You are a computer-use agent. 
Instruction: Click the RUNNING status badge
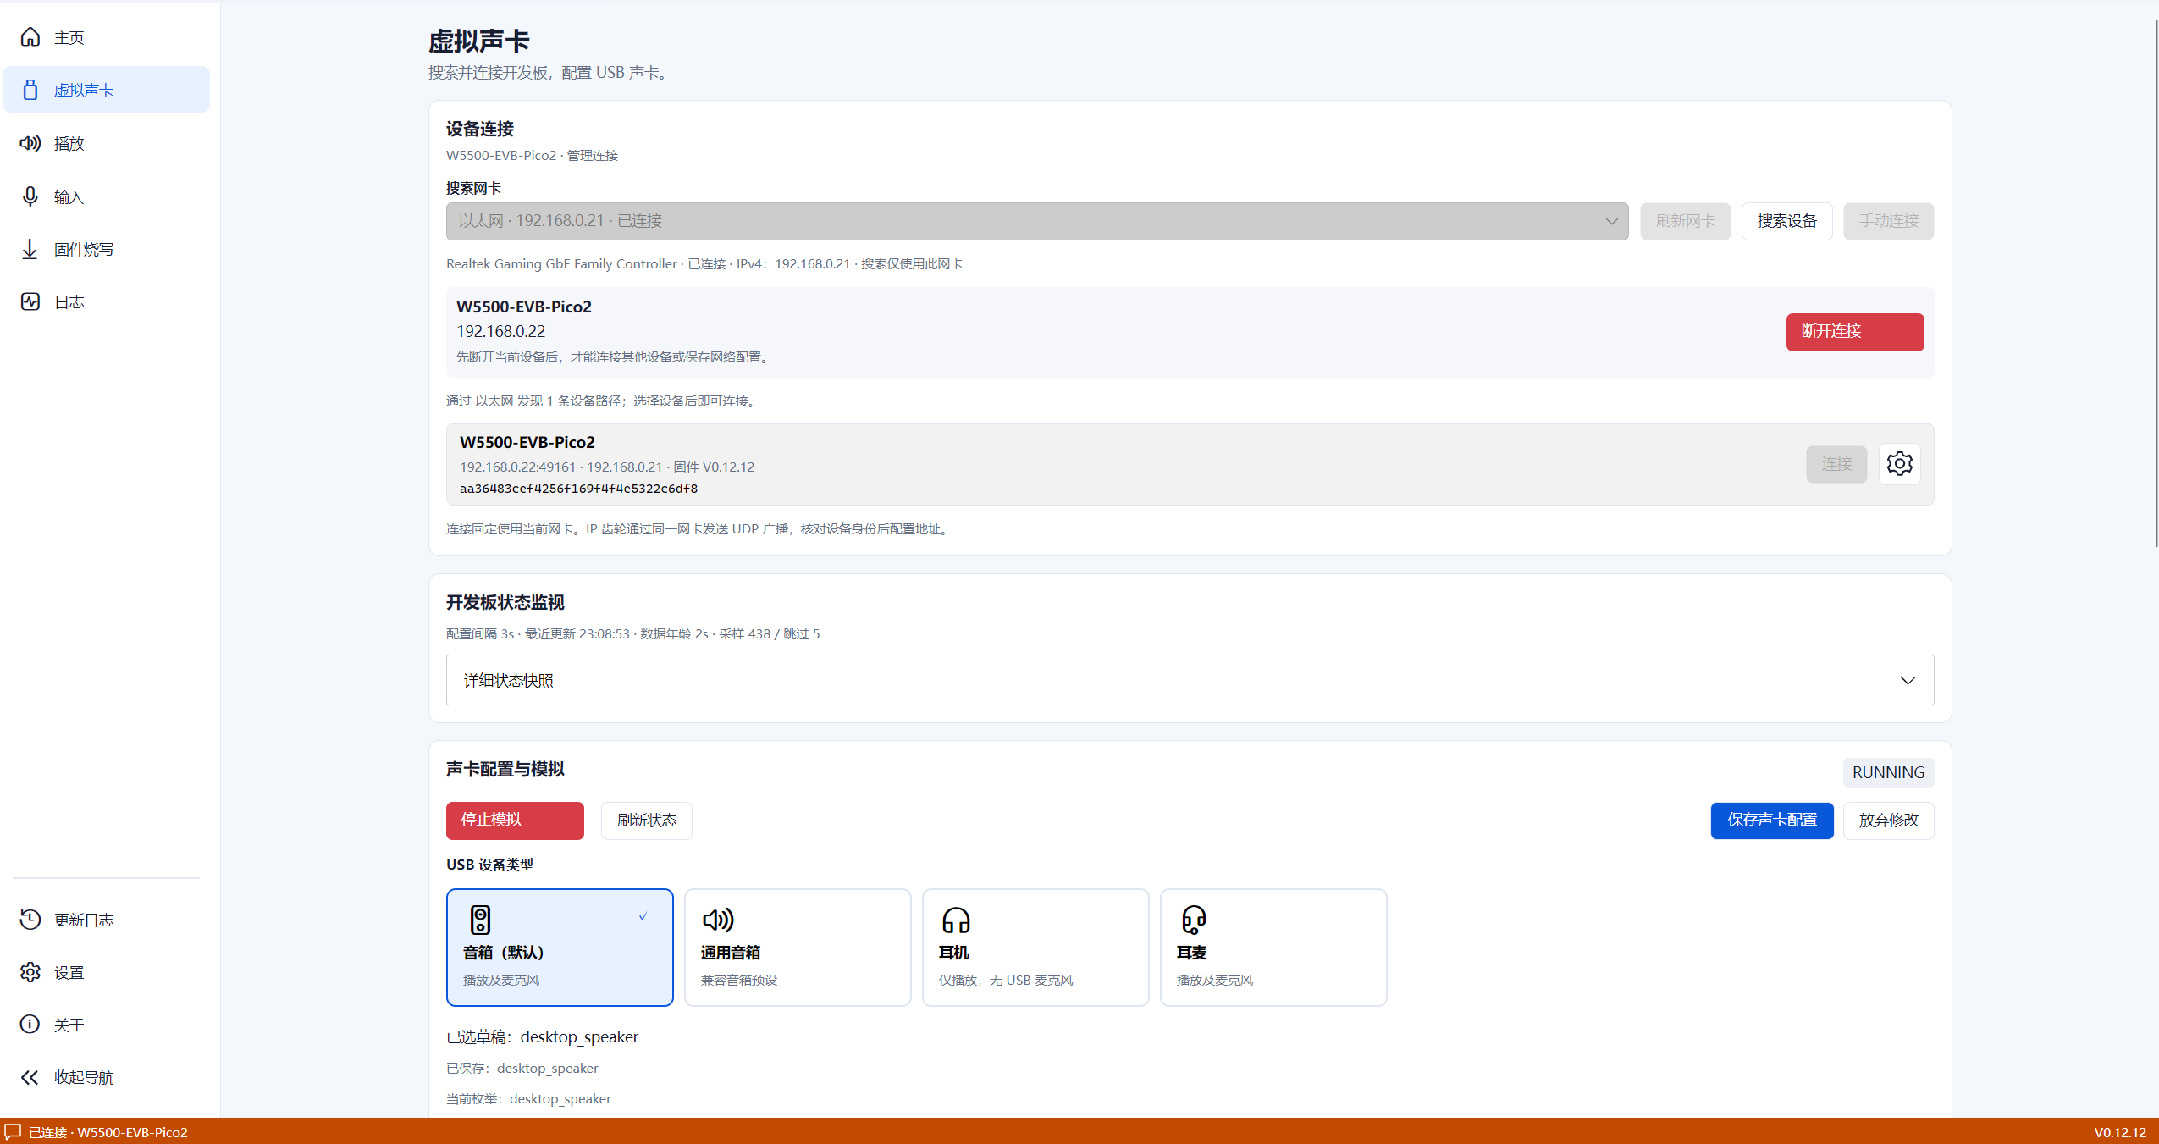tap(1888, 773)
